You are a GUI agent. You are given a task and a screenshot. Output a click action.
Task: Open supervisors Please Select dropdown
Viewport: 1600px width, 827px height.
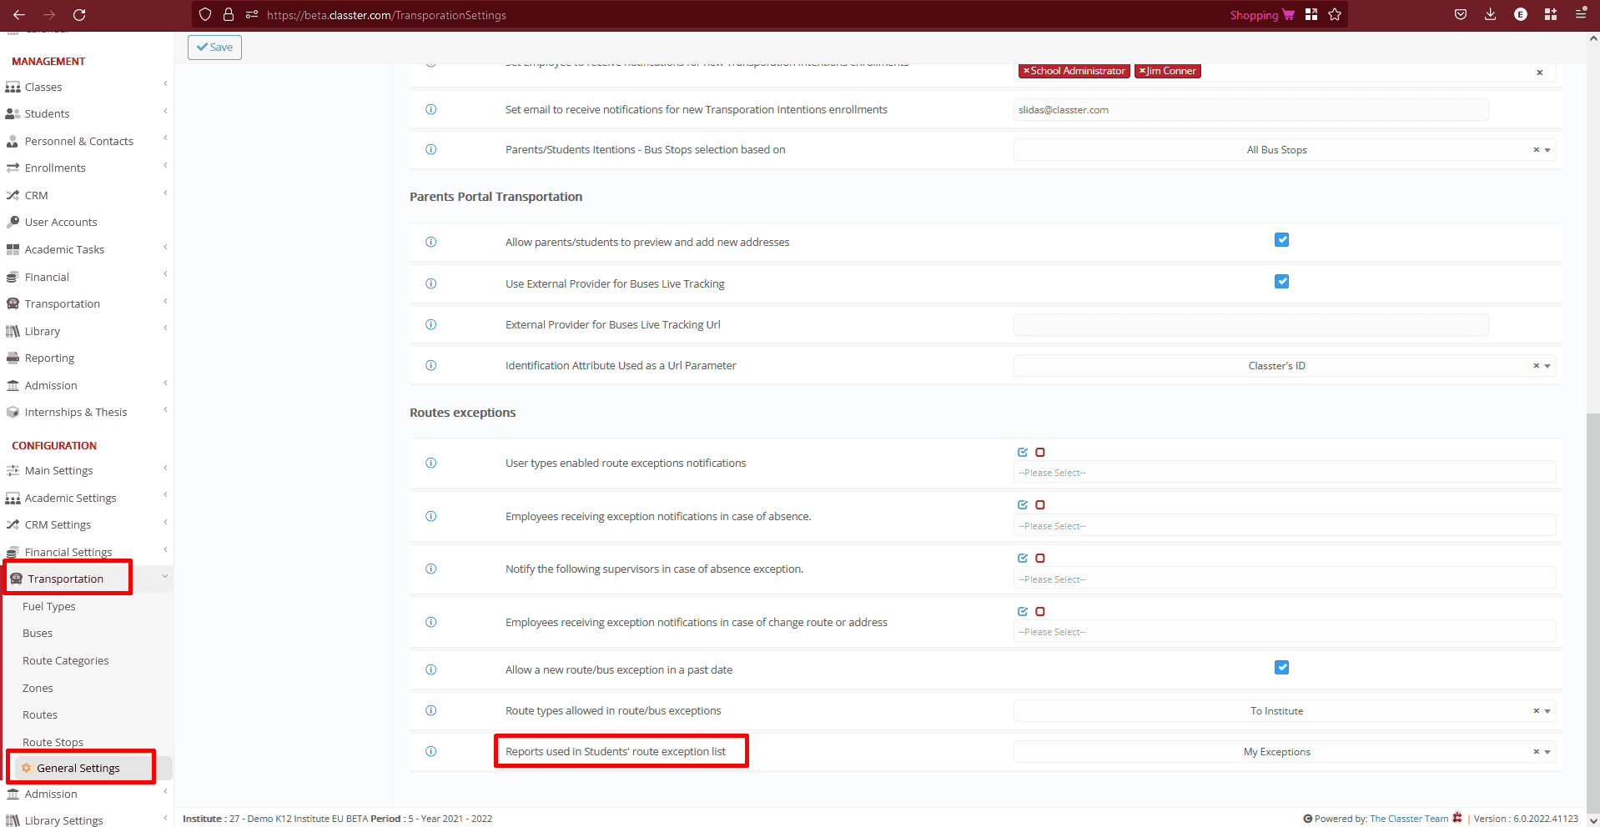1285,579
